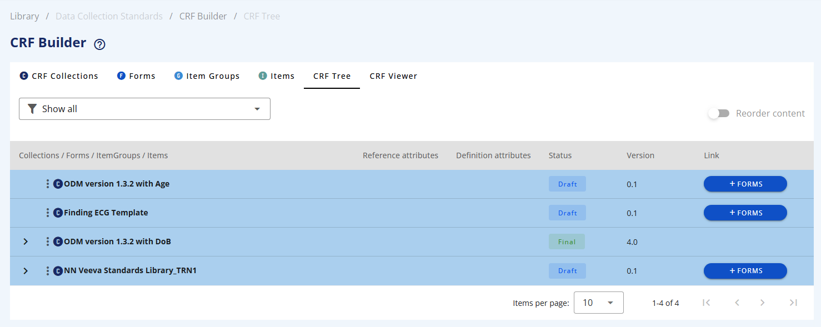821x327 pixels.
Task: Enable the Reorder content toggle
Action: coord(719,113)
